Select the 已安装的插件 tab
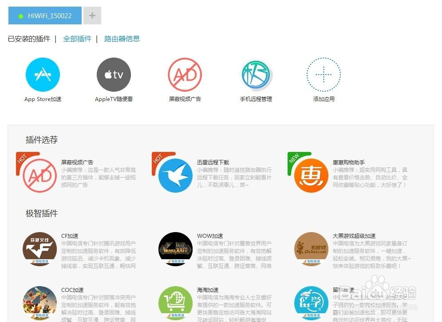The image size is (442, 322). pos(29,39)
